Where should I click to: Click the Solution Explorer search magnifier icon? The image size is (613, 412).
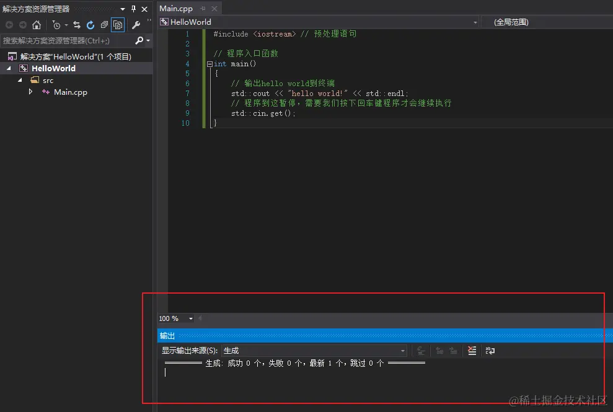139,40
